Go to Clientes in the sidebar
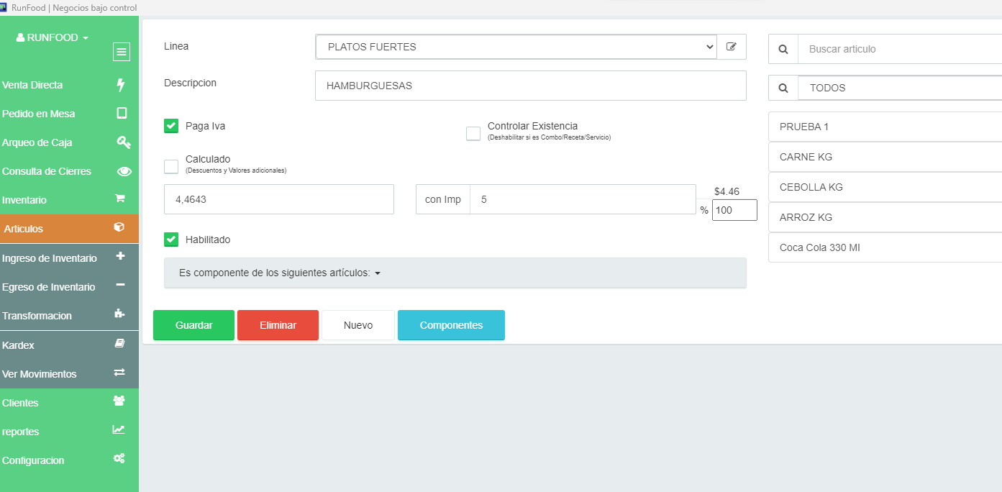The height and width of the screenshot is (492, 1002). pos(20,403)
